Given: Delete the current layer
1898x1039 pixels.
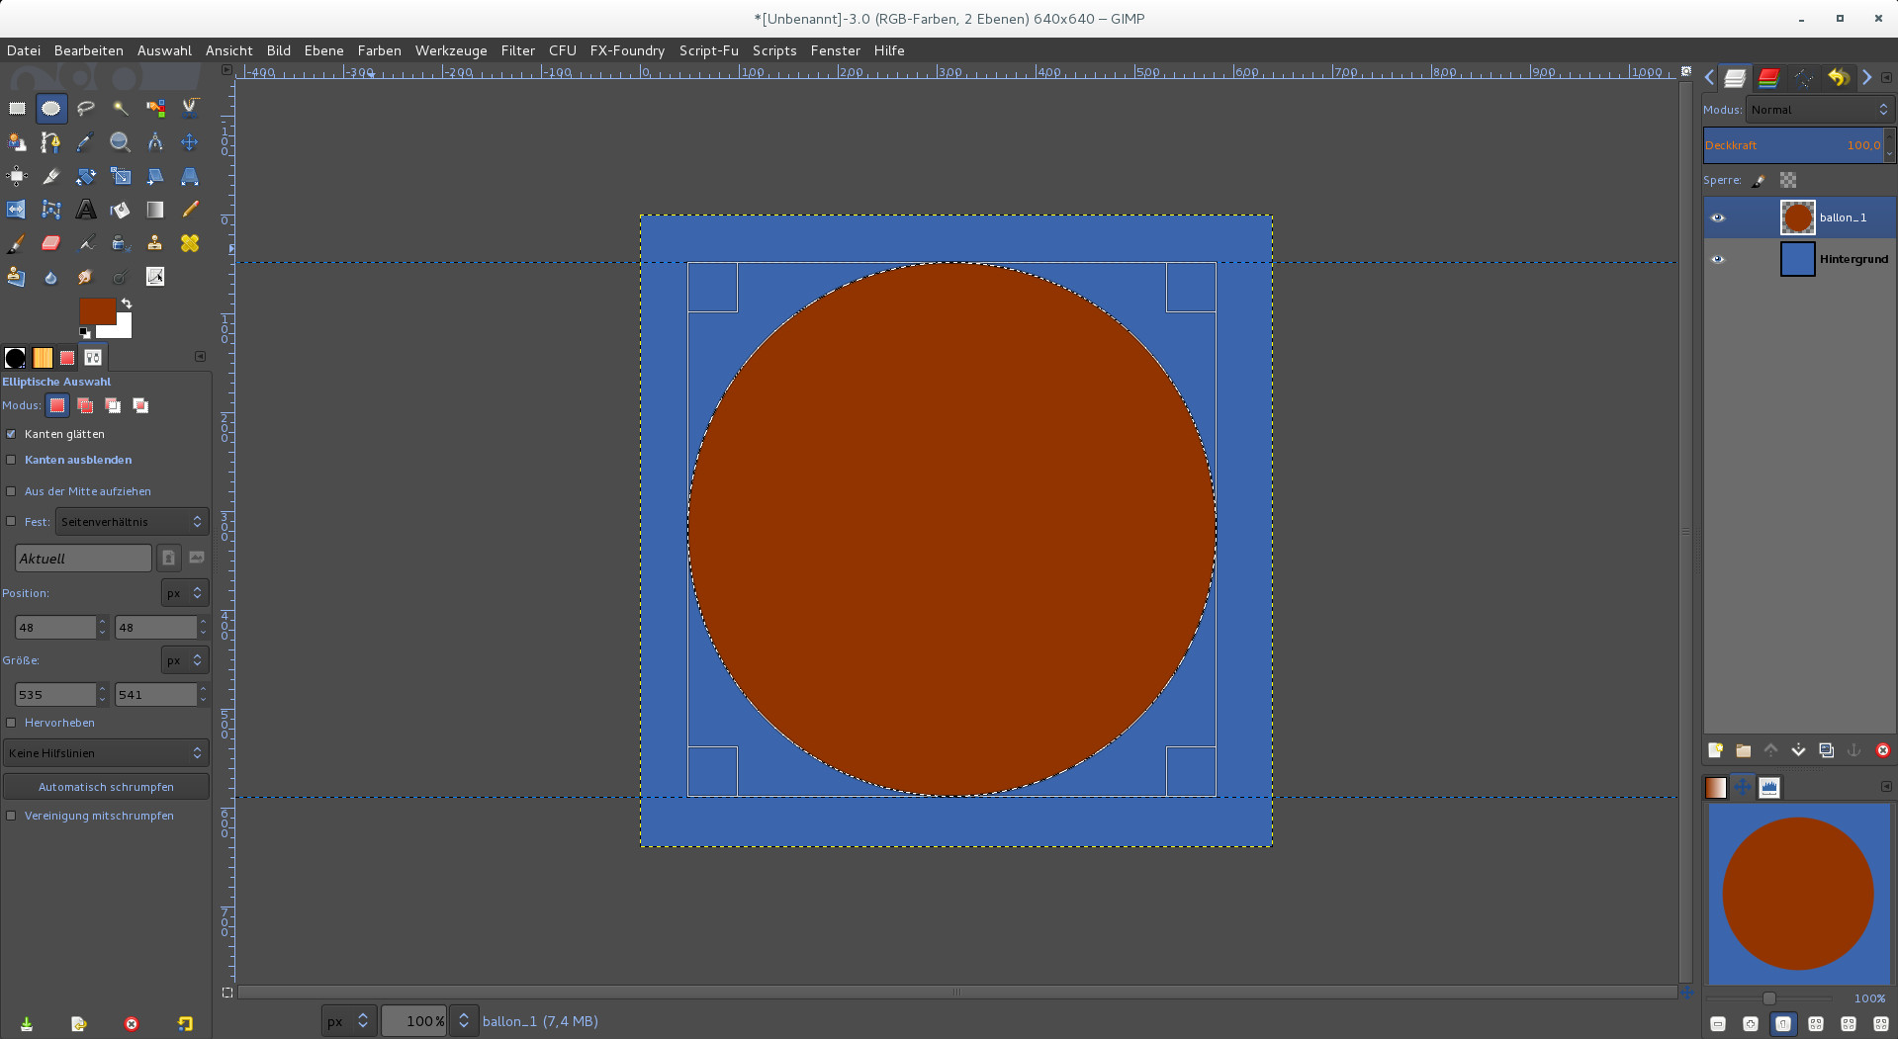Looking at the screenshot, I should tap(1882, 750).
